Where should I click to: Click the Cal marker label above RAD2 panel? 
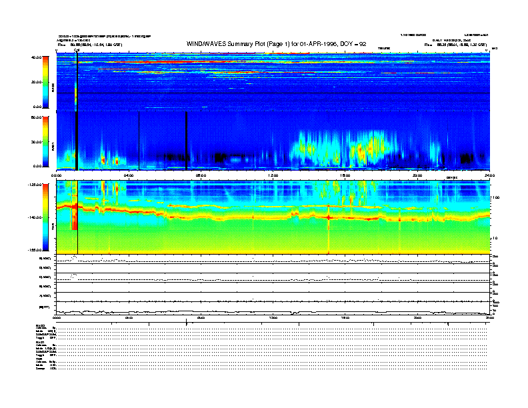[77, 51]
